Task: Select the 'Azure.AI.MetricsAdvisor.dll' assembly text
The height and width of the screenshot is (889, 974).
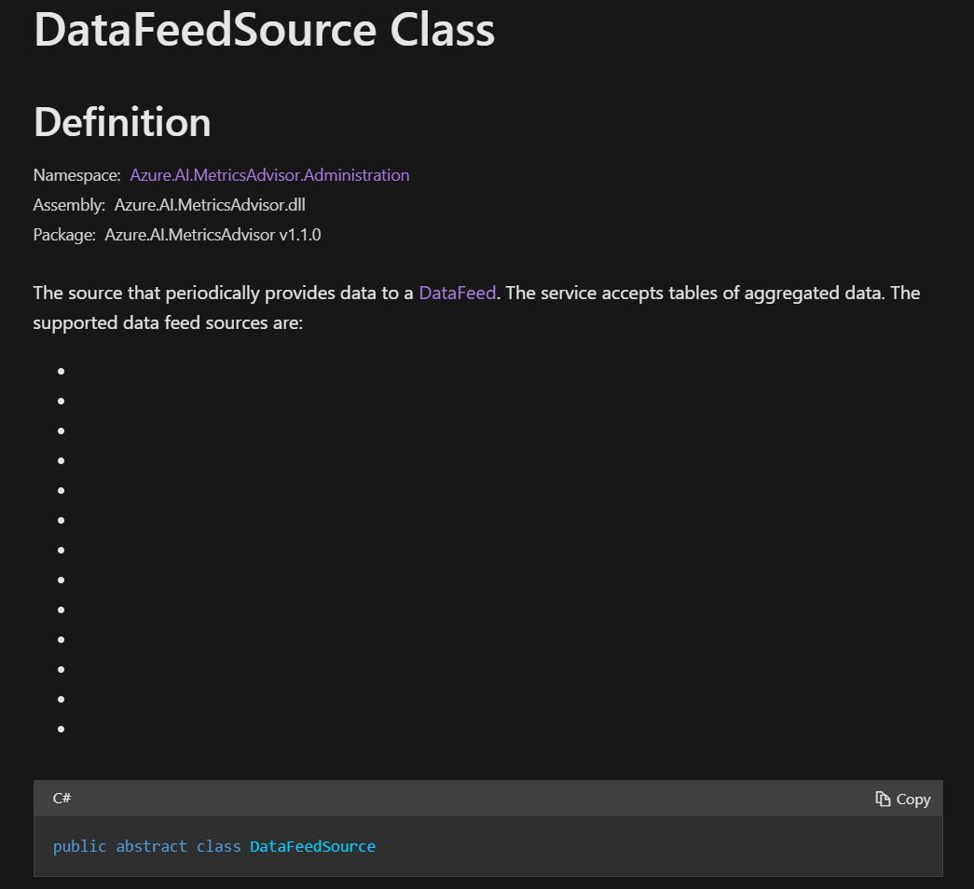Action: pos(210,205)
